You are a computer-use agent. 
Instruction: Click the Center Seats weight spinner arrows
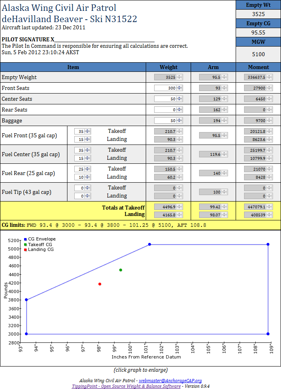[x=179, y=99]
